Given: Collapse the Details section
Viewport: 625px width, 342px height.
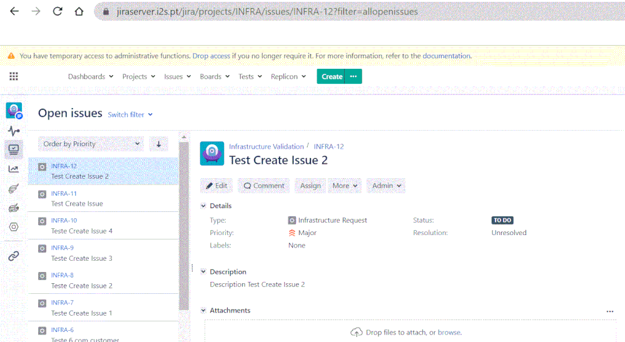Looking at the screenshot, I should click(203, 206).
